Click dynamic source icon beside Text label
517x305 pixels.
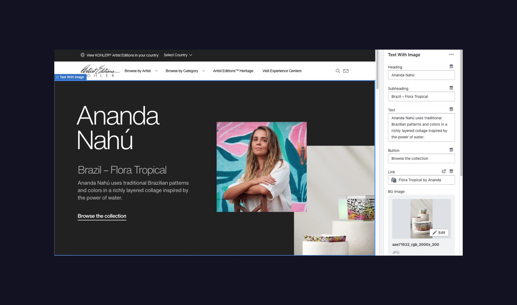(x=451, y=109)
